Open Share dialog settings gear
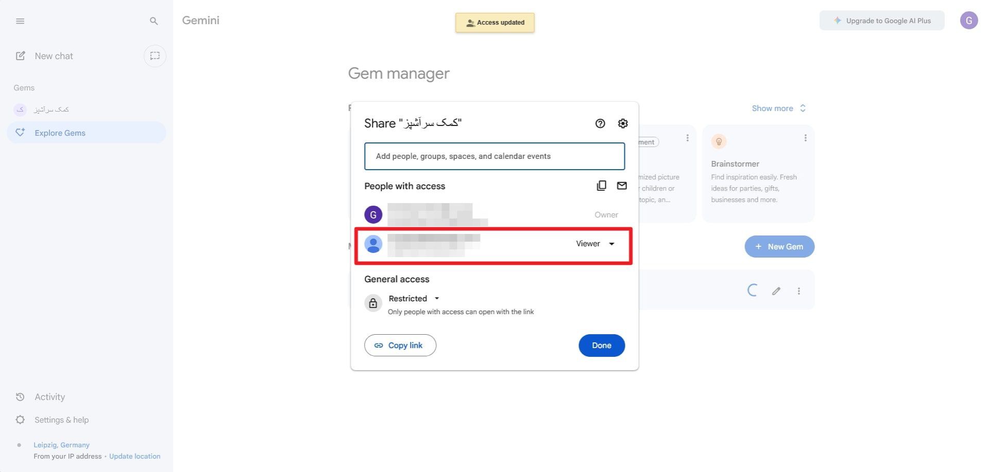The image size is (989, 472). 623,123
